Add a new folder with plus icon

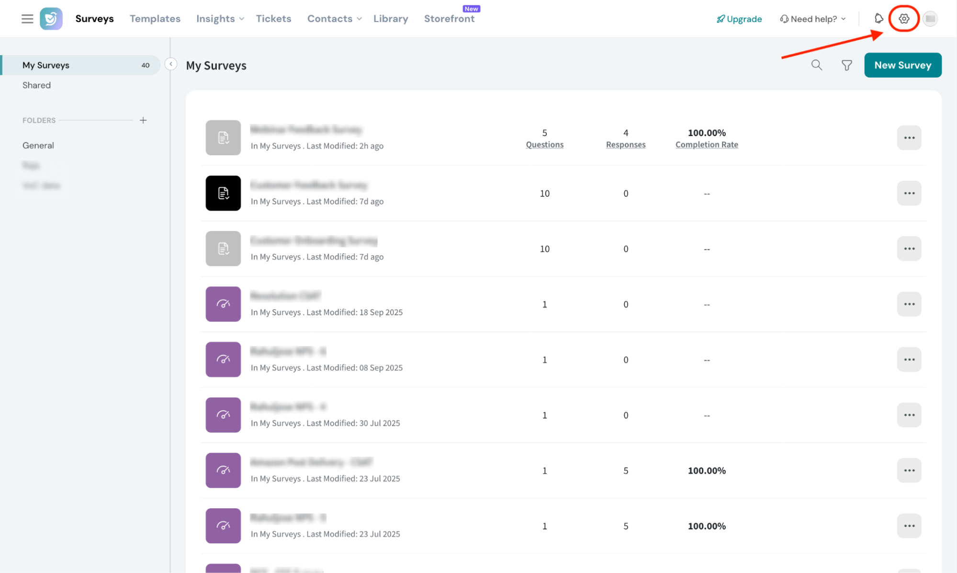pyautogui.click(x=143, y=120)
